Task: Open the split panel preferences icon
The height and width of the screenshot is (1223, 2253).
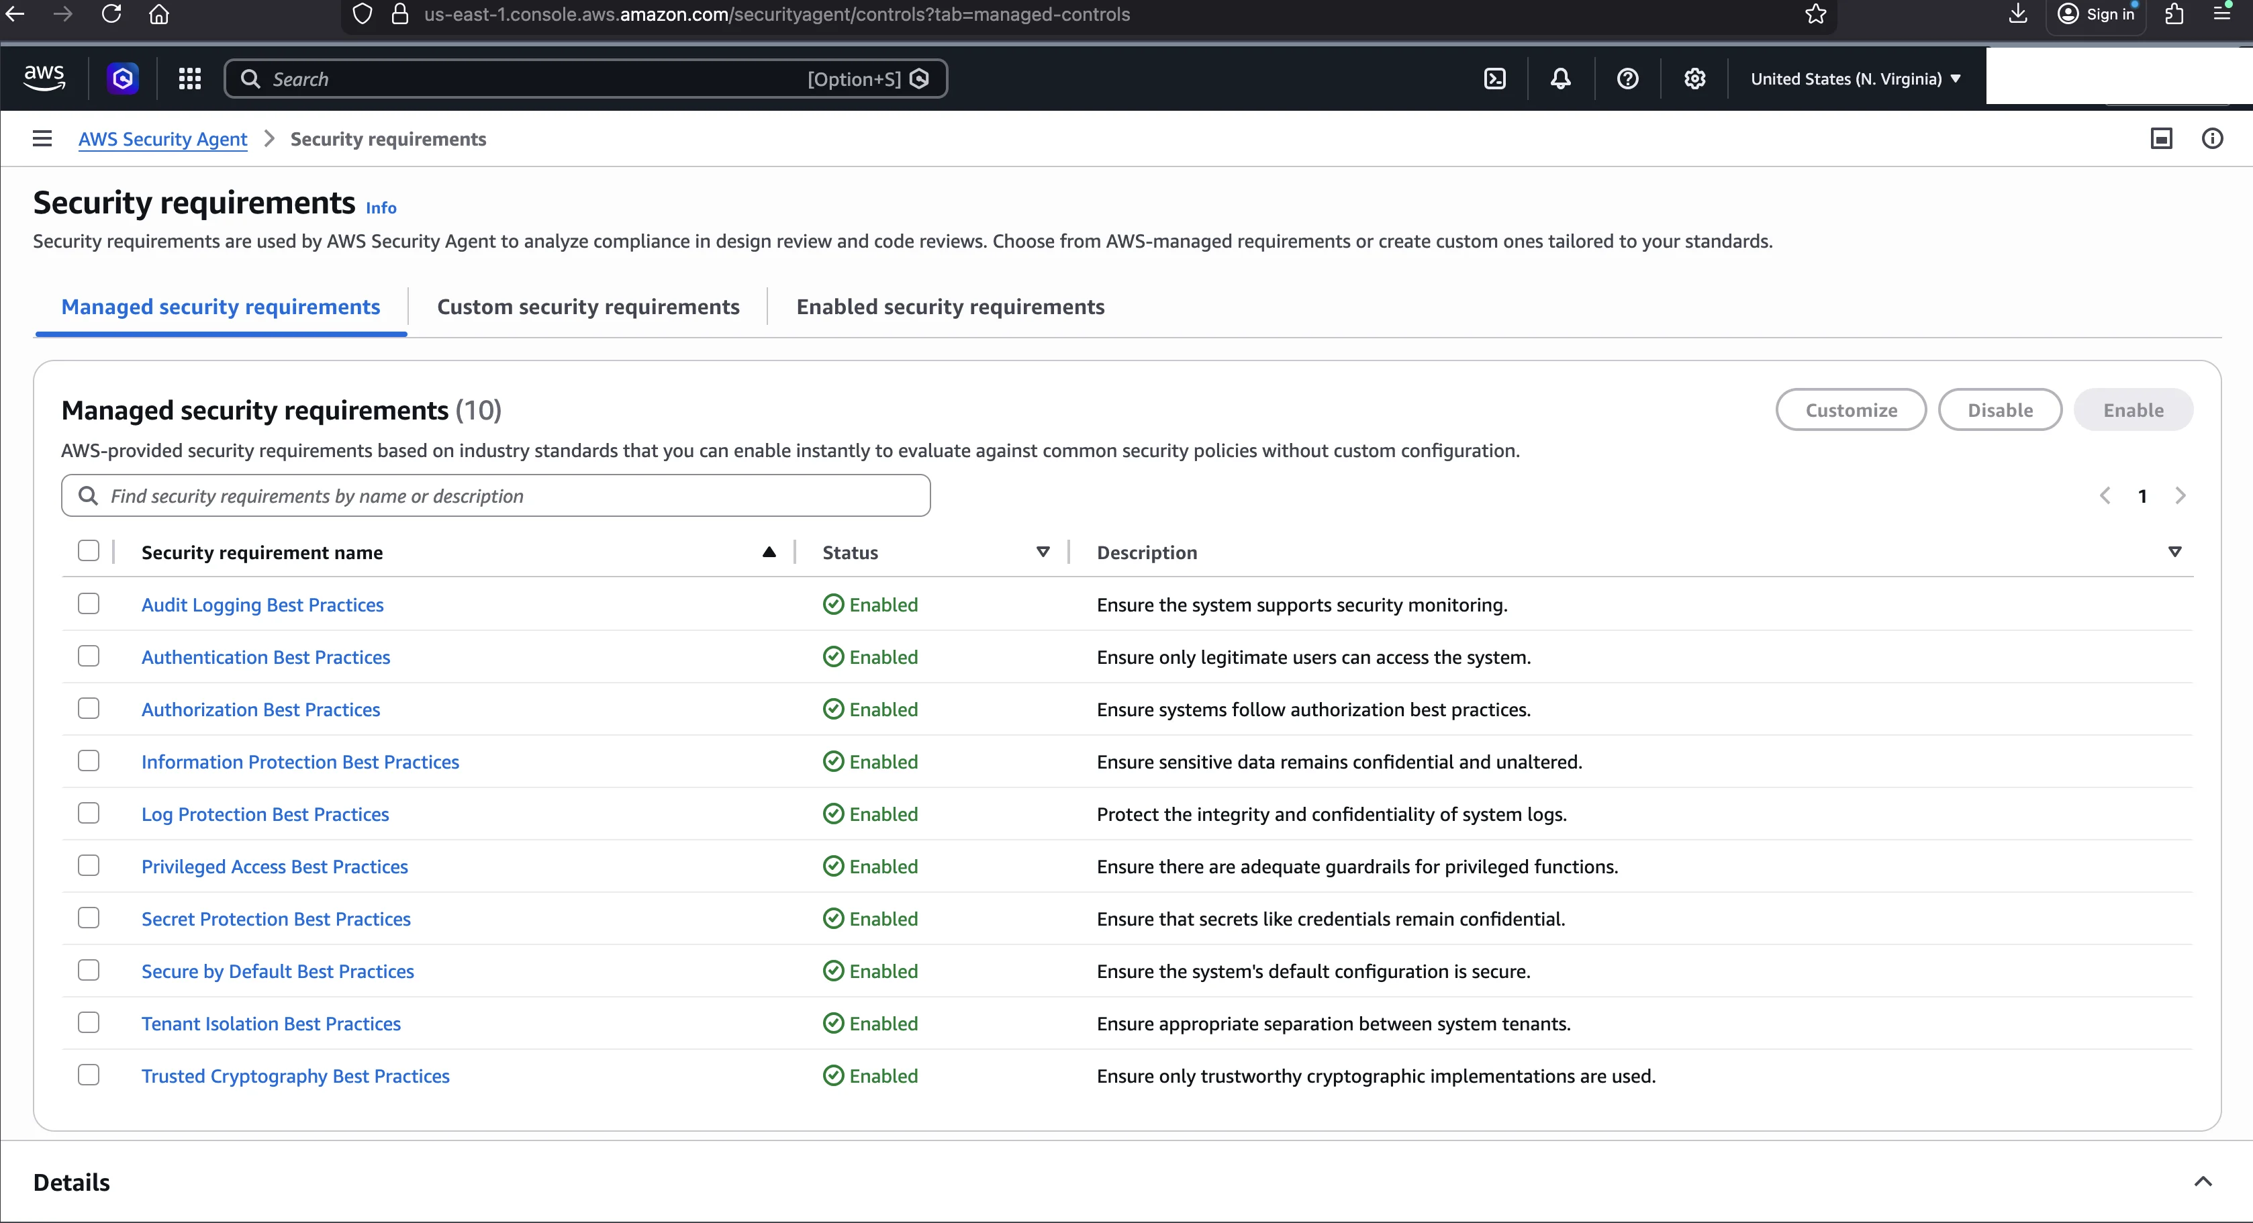Action: click(2161, 138)
